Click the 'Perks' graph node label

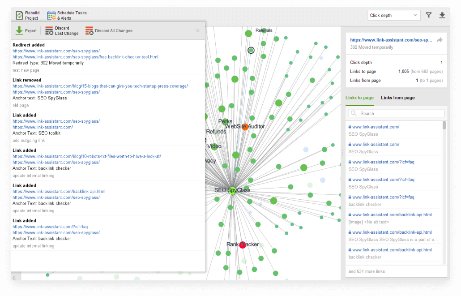tap(225, 121)
